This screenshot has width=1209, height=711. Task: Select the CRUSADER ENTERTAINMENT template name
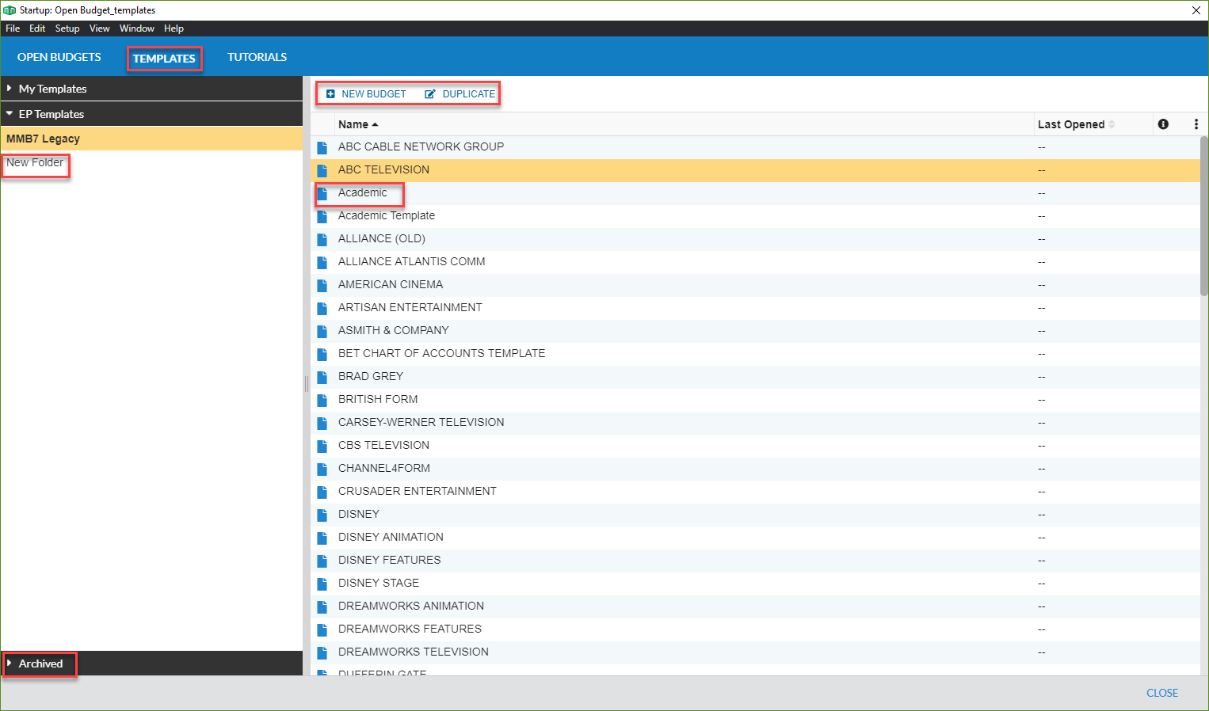click(x=418, y=491)
